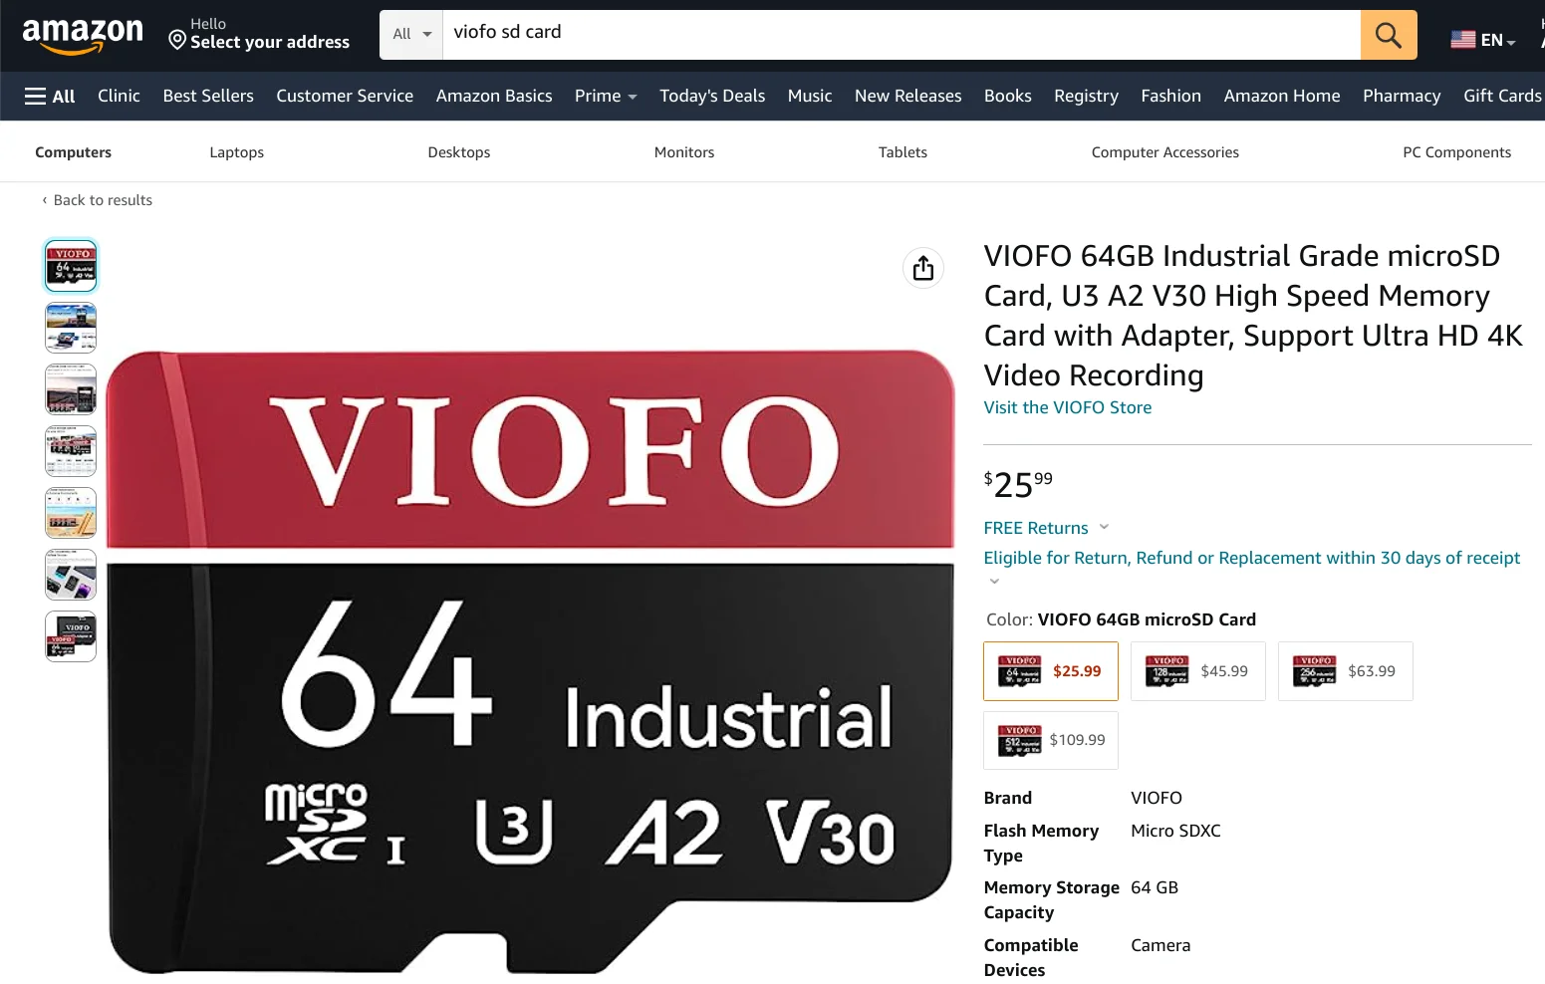Open Amazon Home
This screenshot has height=984, width=1545.
[x=1282, y=96]
